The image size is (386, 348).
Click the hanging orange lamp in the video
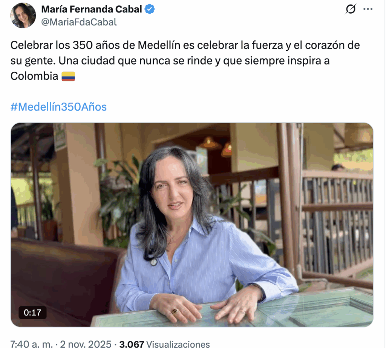[209, 143]
